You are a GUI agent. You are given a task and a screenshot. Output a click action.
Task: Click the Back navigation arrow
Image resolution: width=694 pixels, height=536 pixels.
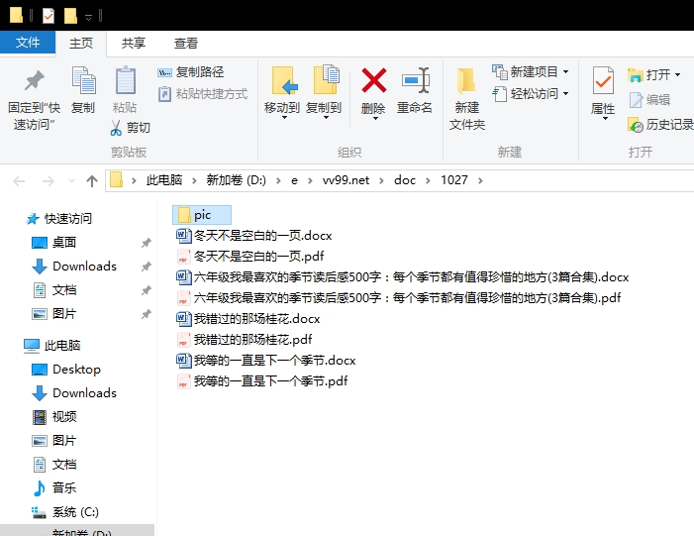[19, 180]
